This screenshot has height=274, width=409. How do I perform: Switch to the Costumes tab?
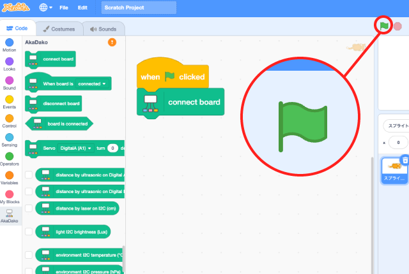click(59, 29)
